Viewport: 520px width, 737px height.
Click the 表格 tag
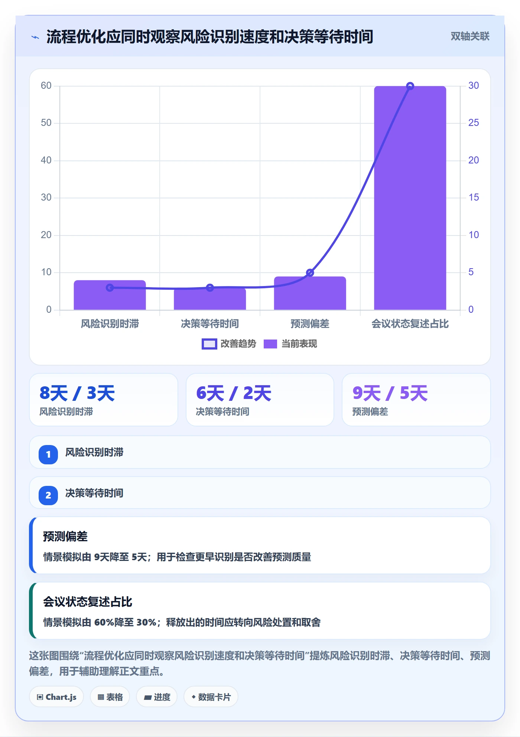pos(110,697)
